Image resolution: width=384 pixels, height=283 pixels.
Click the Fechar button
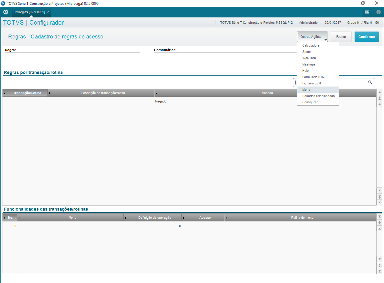[x=341, y=37]
